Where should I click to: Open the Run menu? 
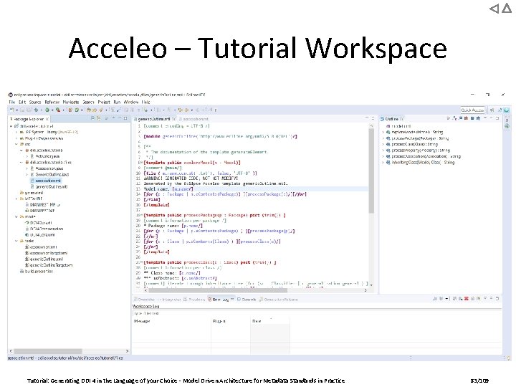[x=117, y=102]
